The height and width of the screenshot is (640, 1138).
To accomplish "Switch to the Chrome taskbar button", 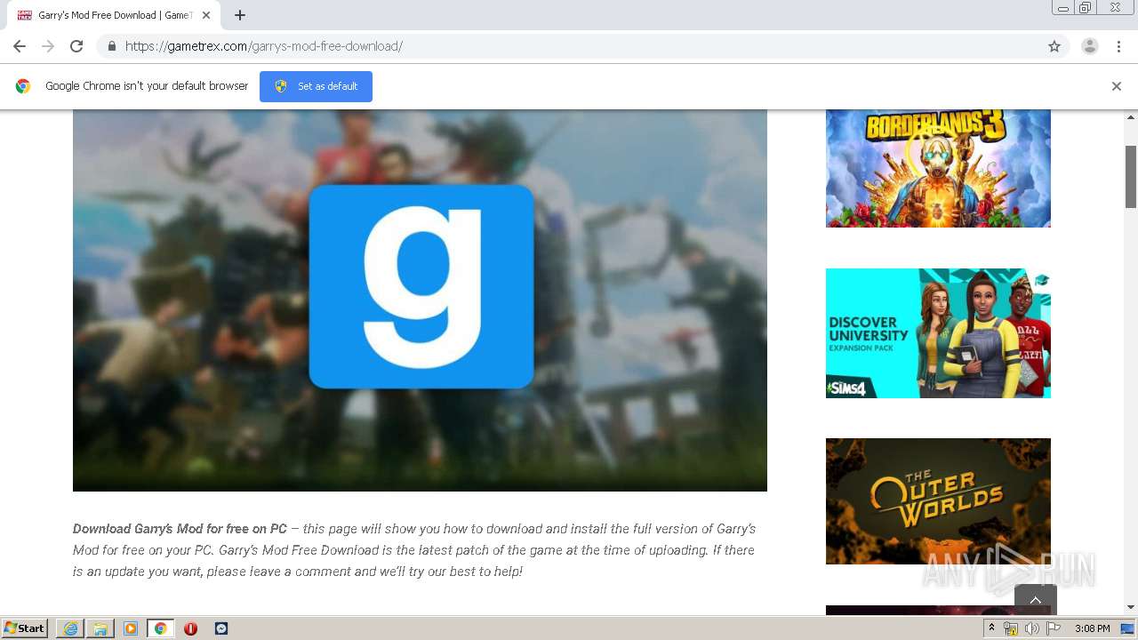I will click(160, 628).
